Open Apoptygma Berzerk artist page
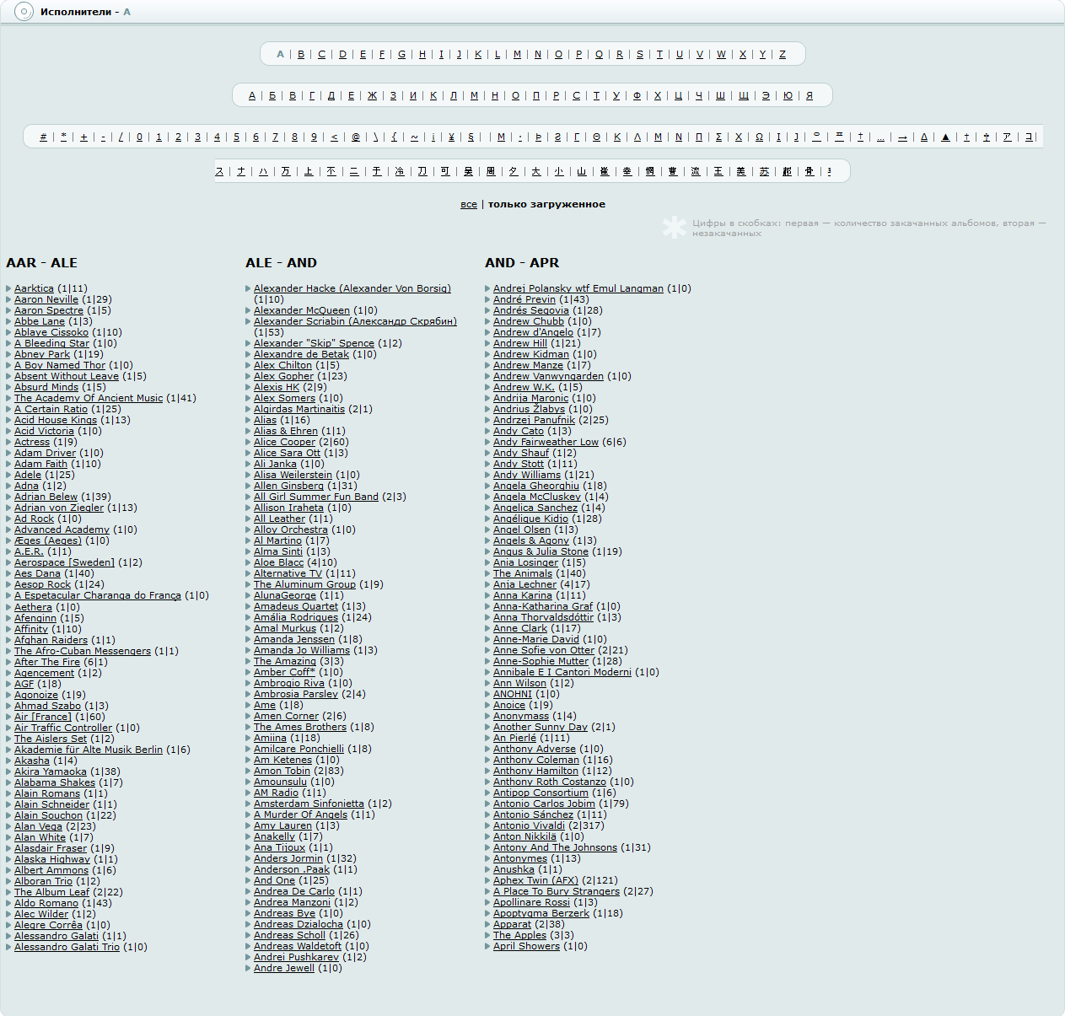This screenshot has width=1065, height=1016. click(x=541, y=913)
